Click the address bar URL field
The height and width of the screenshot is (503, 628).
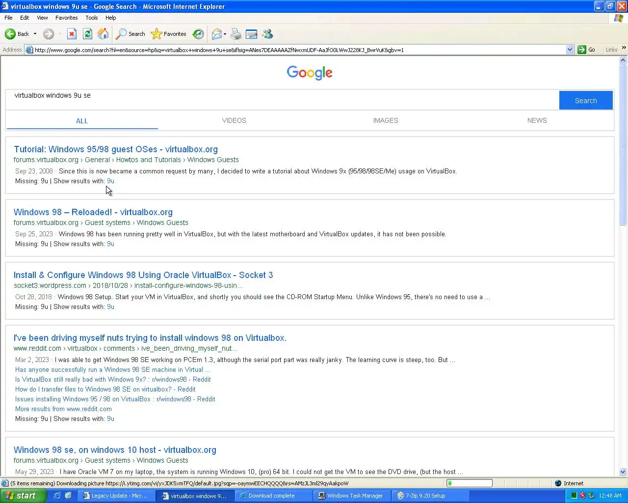click(x=299, y=50)
